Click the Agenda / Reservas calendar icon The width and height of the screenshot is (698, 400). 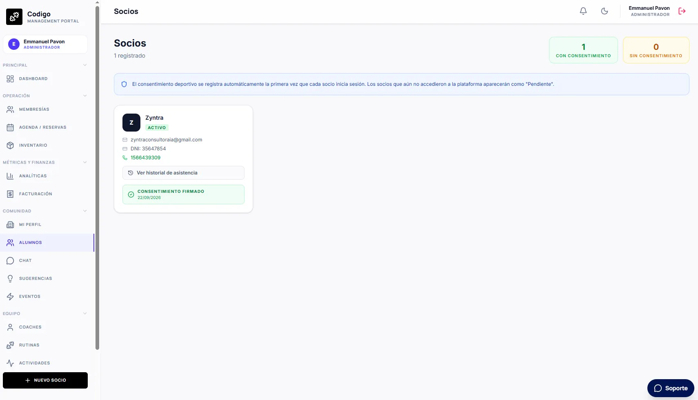tap(10, 127)
